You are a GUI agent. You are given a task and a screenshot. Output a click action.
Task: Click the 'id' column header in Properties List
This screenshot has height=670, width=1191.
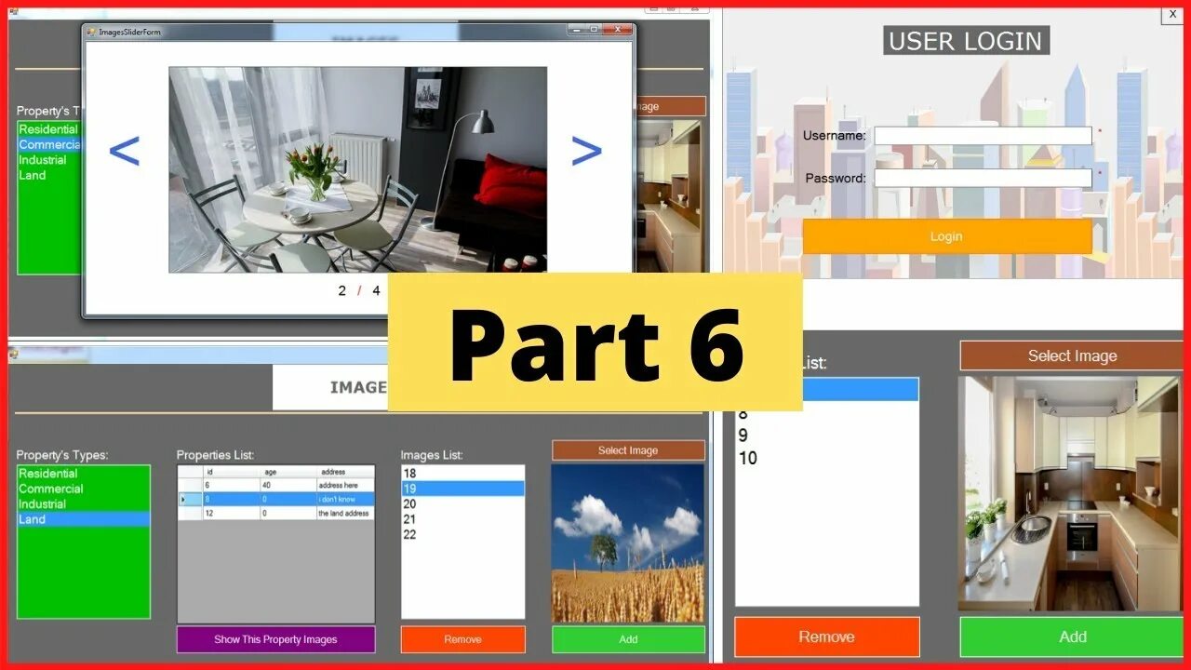[x=231, y=472]
